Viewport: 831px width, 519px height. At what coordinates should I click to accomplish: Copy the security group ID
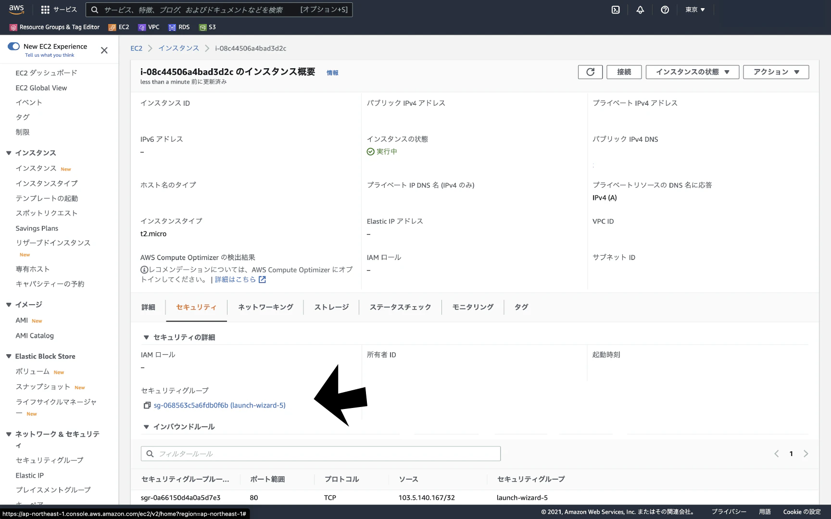coord(147,406)
